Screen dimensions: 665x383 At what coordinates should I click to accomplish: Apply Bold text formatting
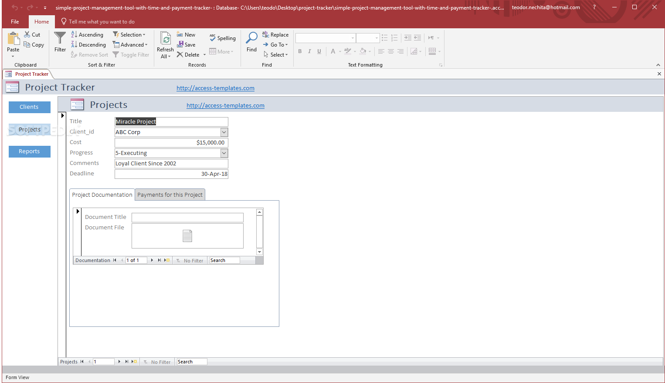(x=300, y=51)
